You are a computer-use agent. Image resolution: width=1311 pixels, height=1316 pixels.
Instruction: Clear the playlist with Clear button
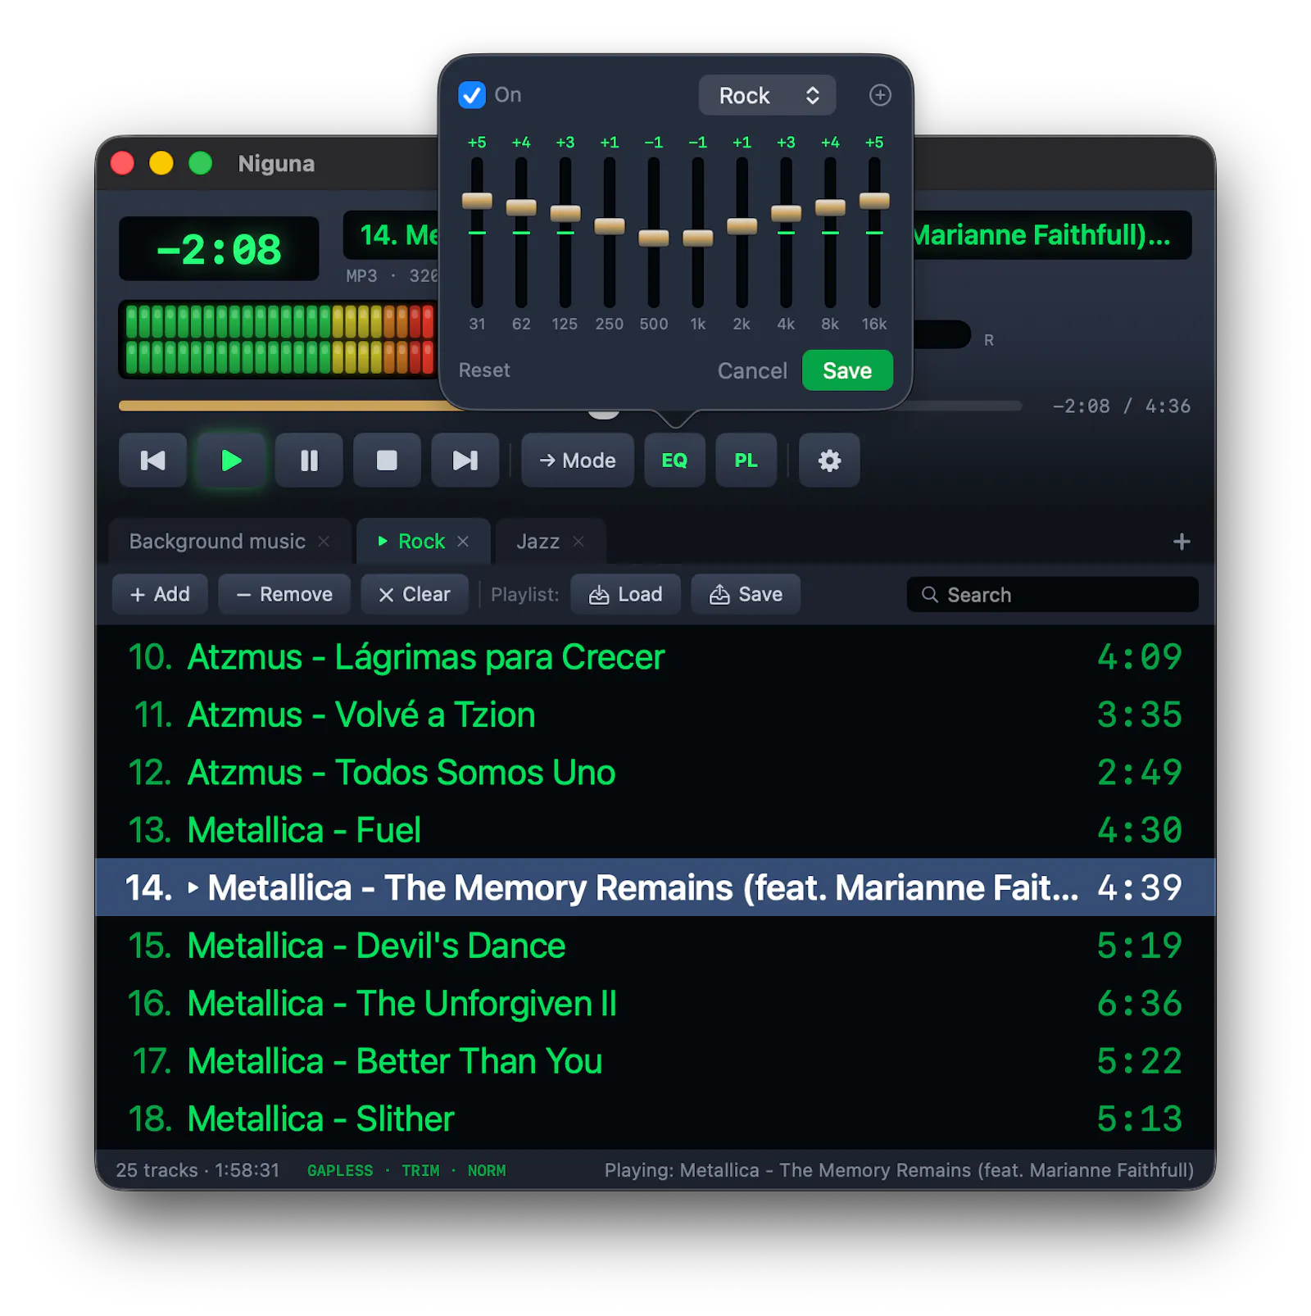[415, 594]
